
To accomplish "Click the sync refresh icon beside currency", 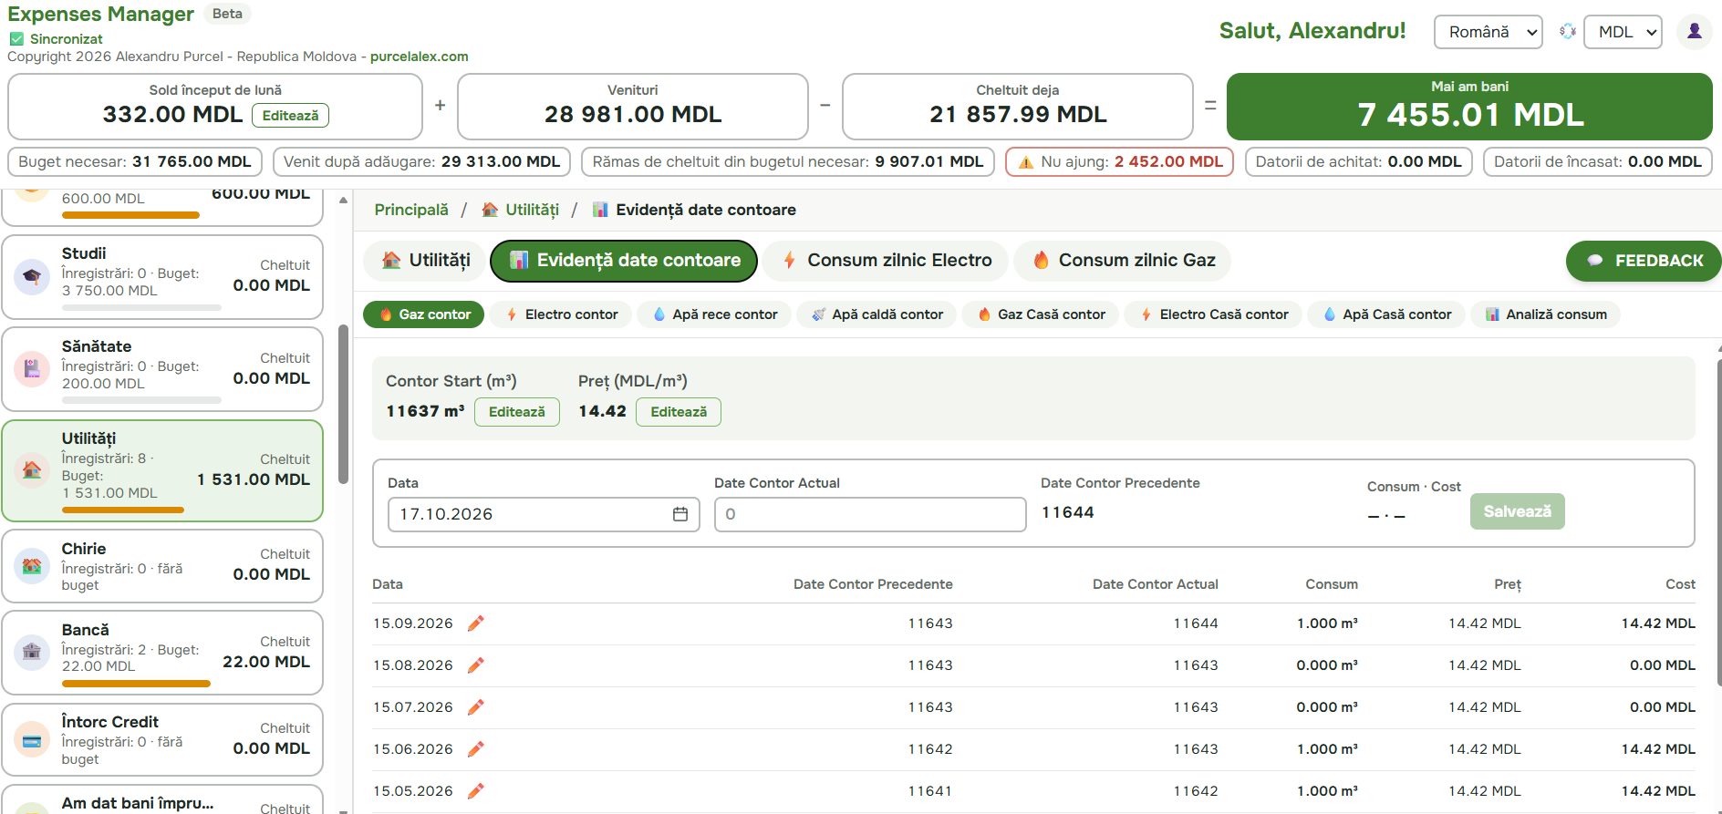I will 1568,32.
